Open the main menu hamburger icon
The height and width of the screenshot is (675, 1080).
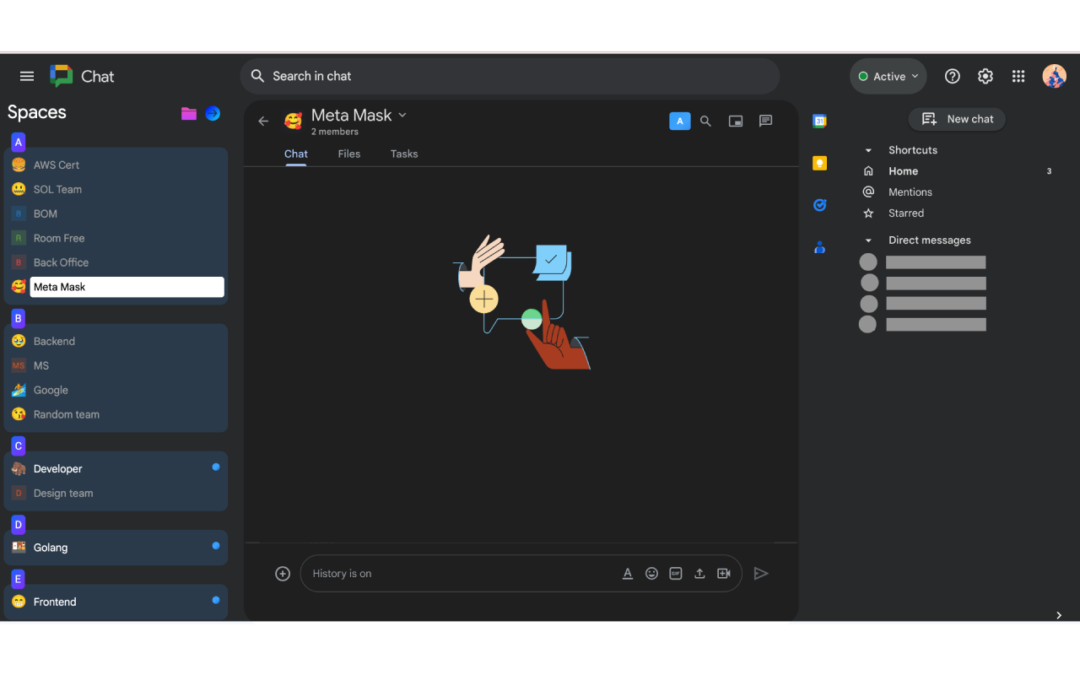27,76
